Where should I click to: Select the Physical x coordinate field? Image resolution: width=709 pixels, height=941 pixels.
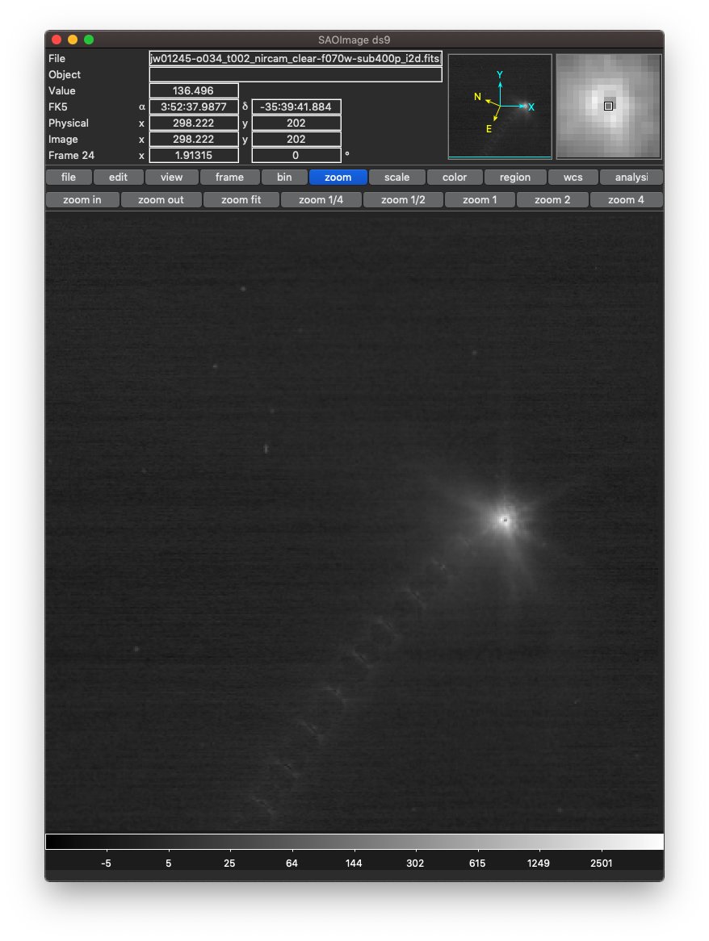coord(194,123)
